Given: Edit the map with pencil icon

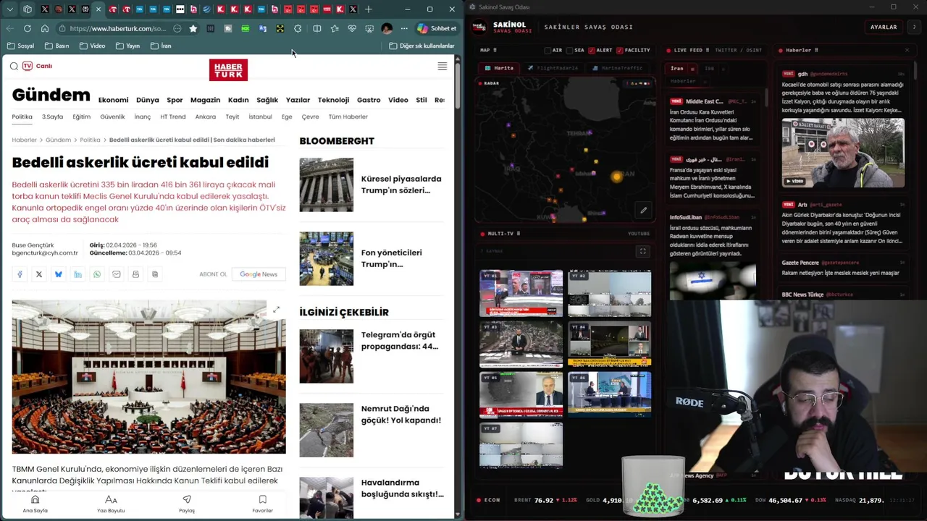Looking at the screenshot, I should 643,211.
